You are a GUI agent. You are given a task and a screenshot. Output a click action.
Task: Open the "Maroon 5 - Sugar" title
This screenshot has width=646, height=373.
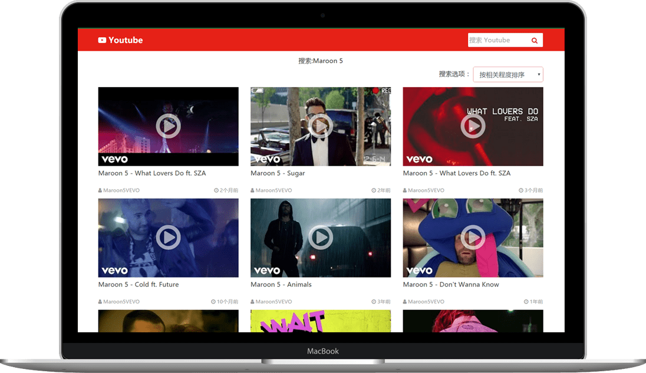[x=278, y=173]
